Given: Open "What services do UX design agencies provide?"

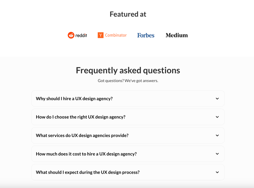Looking at the screenshot, I should pyautogui.click(x=82, y=135).
